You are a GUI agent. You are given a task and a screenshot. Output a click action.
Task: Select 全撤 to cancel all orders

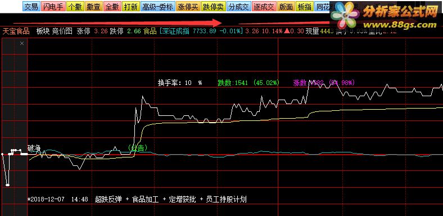(112, 7)
